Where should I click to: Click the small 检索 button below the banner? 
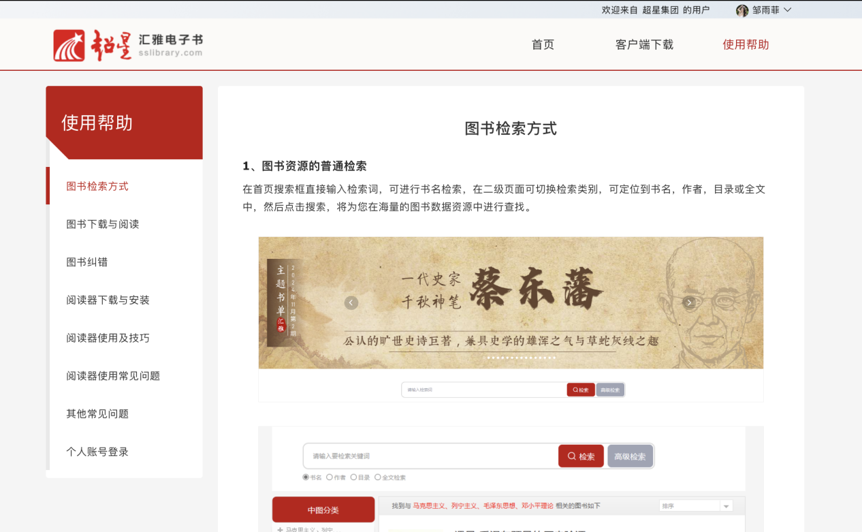tap(581, 390)
